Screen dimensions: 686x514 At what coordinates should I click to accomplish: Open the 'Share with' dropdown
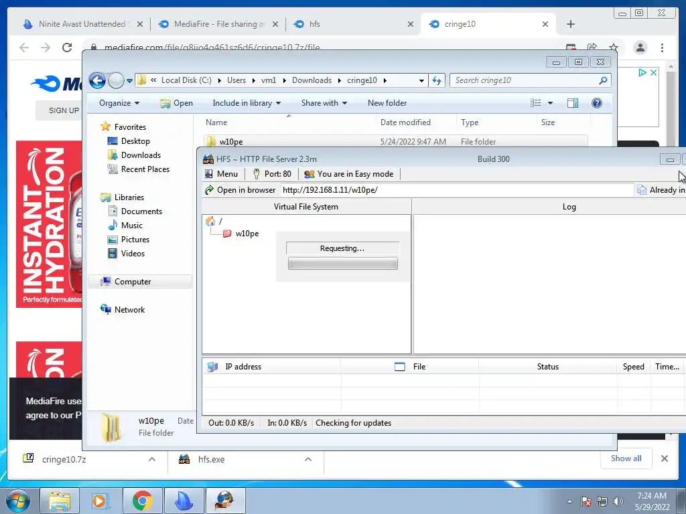coord(324,103)
